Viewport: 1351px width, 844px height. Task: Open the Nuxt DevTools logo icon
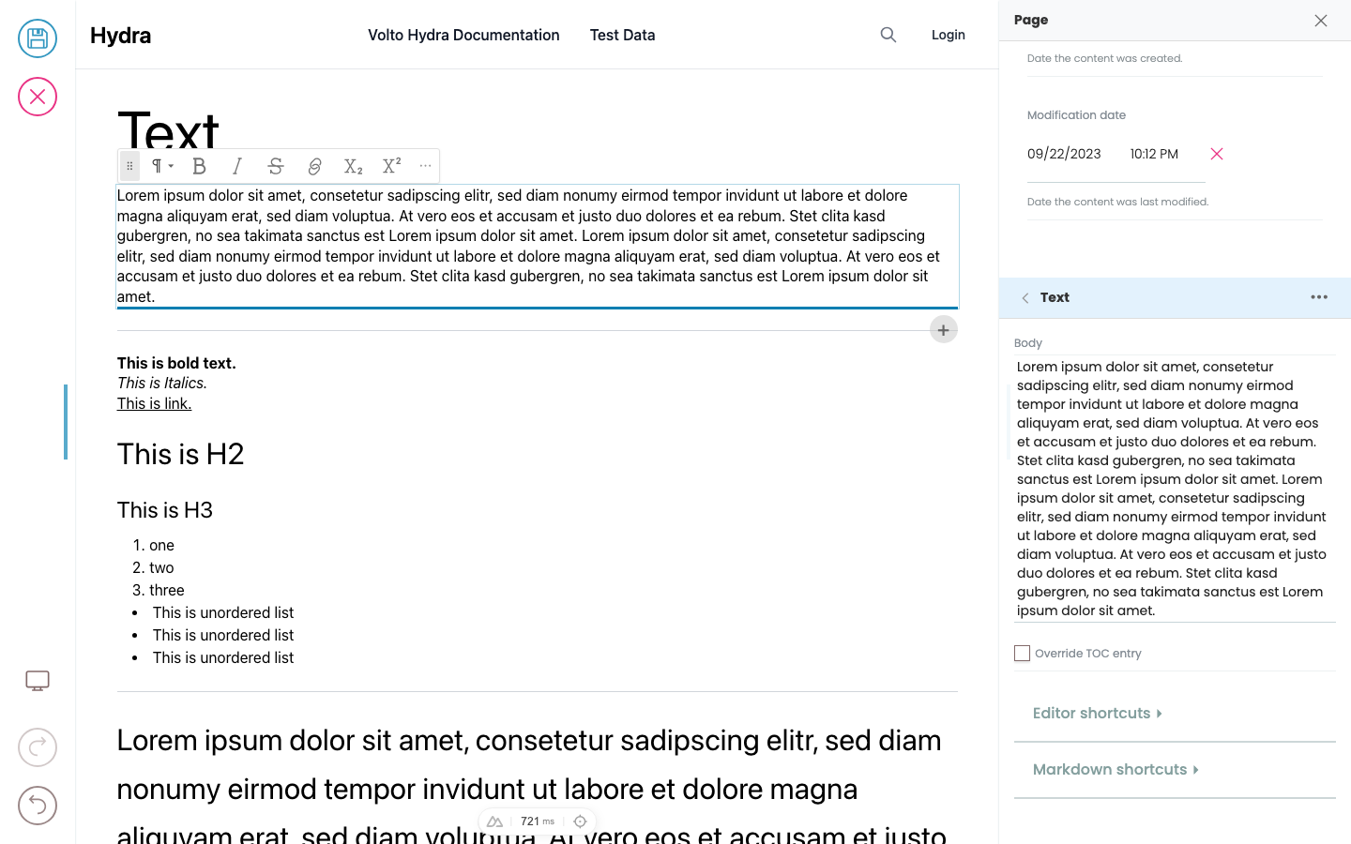pos(494,821)
